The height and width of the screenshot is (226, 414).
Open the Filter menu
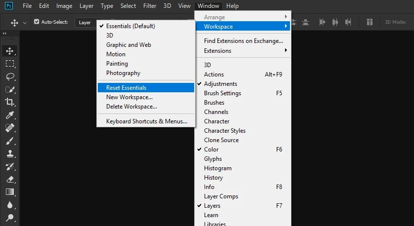150,6
